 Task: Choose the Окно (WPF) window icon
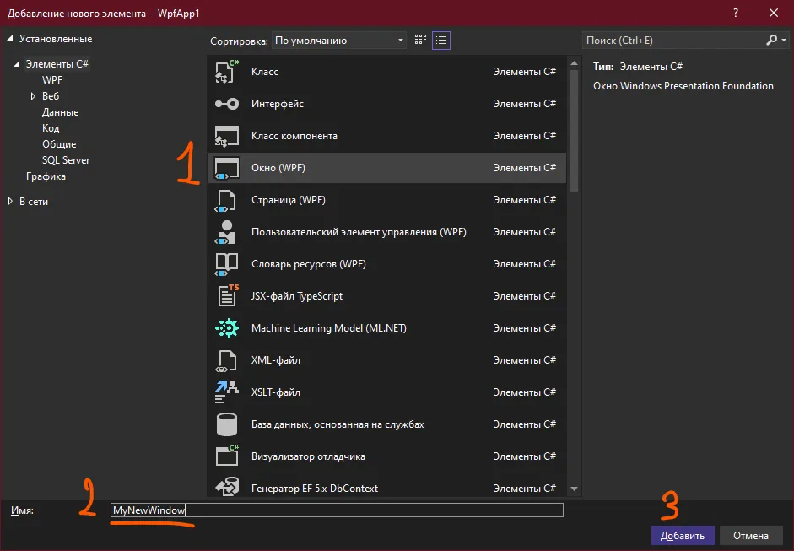tap(226, 168)
